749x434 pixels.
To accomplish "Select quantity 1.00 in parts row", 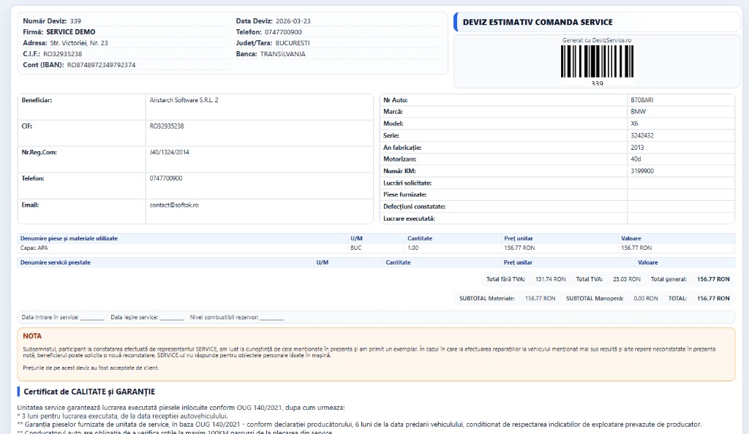I will tap(413, 248).
